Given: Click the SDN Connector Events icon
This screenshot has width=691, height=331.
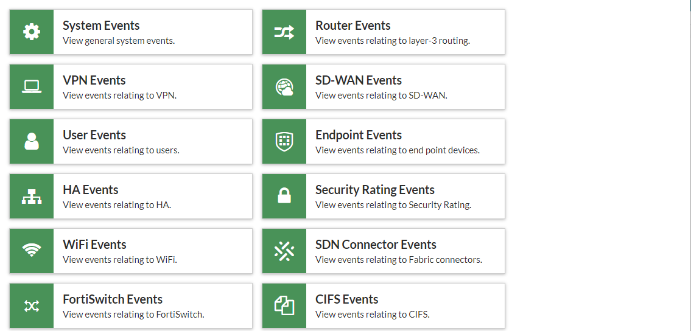Looking at the screenshot, I should click(x=284, y=251).
